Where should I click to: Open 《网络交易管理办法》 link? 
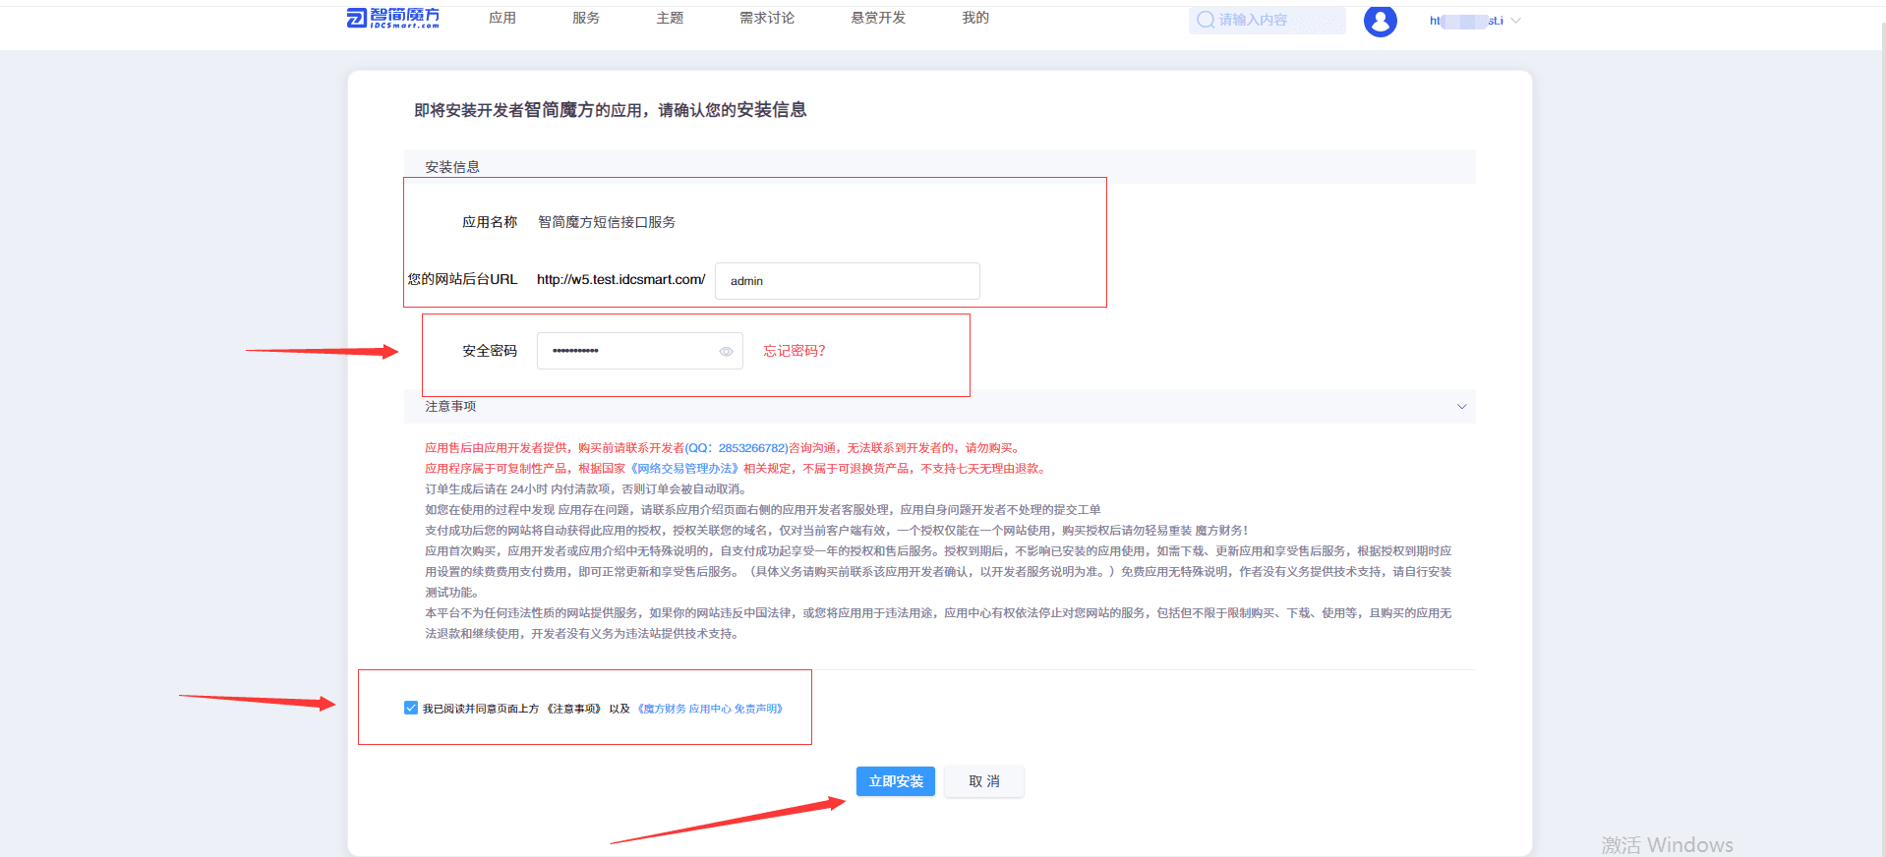[x=684, y=469]
